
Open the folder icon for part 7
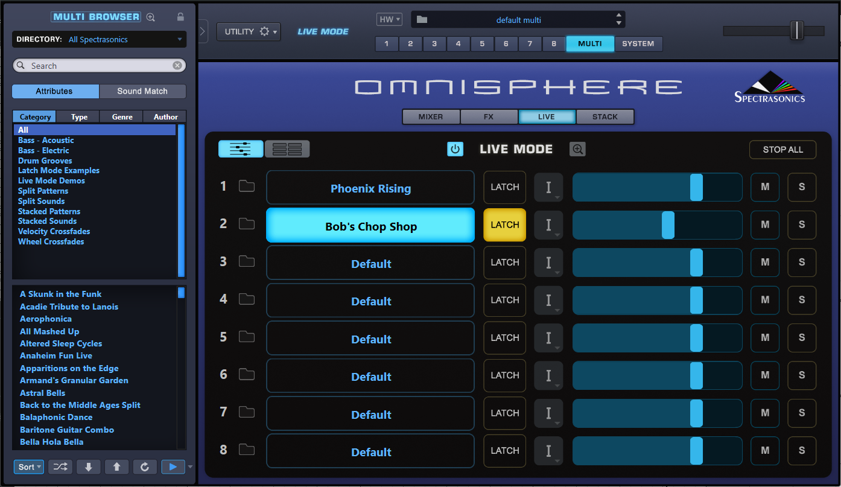tap(247, 412)
